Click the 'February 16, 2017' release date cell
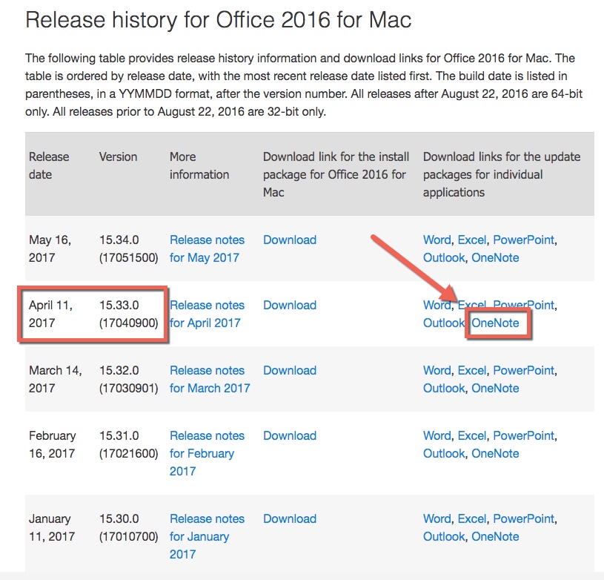Viewport: 604px width, 580px height. (x=52, y=444)
